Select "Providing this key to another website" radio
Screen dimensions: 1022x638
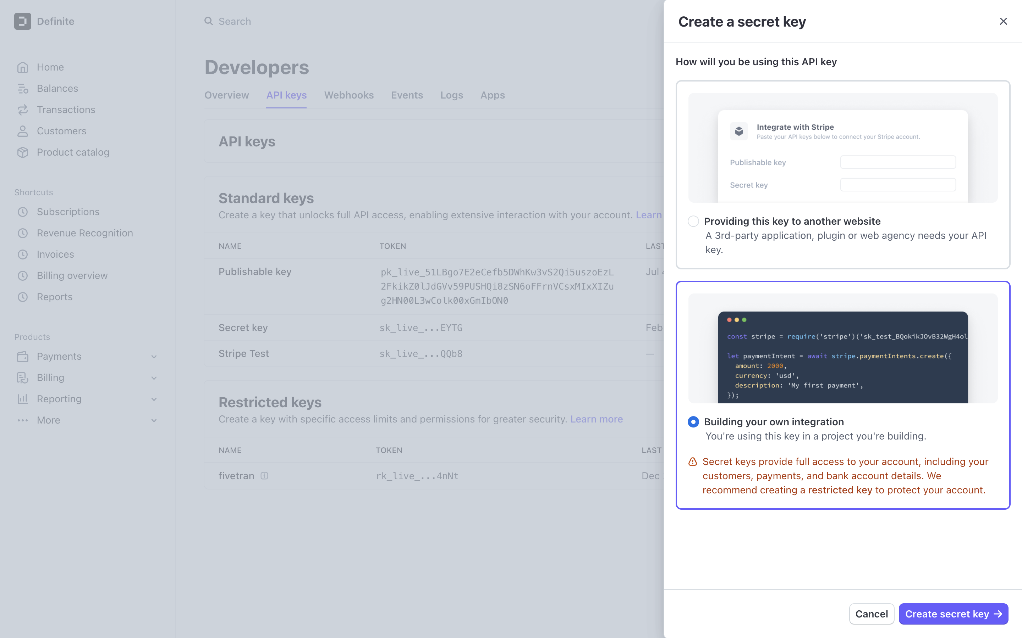(x=693, y=221)
